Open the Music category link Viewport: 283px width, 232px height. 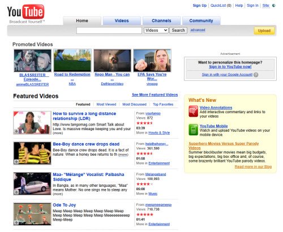coord(153,194)
